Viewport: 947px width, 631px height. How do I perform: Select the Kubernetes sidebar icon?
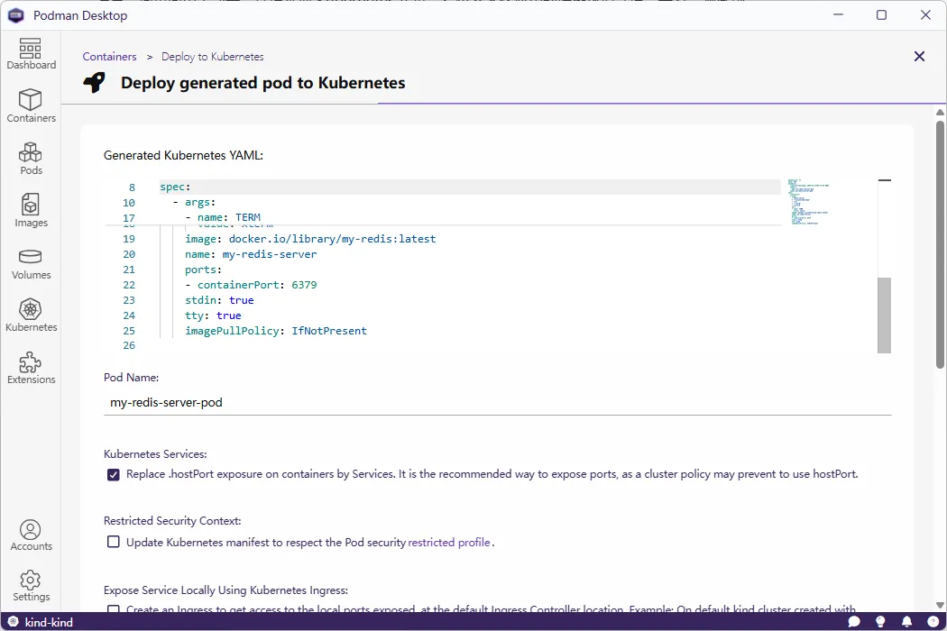(31, 315)
